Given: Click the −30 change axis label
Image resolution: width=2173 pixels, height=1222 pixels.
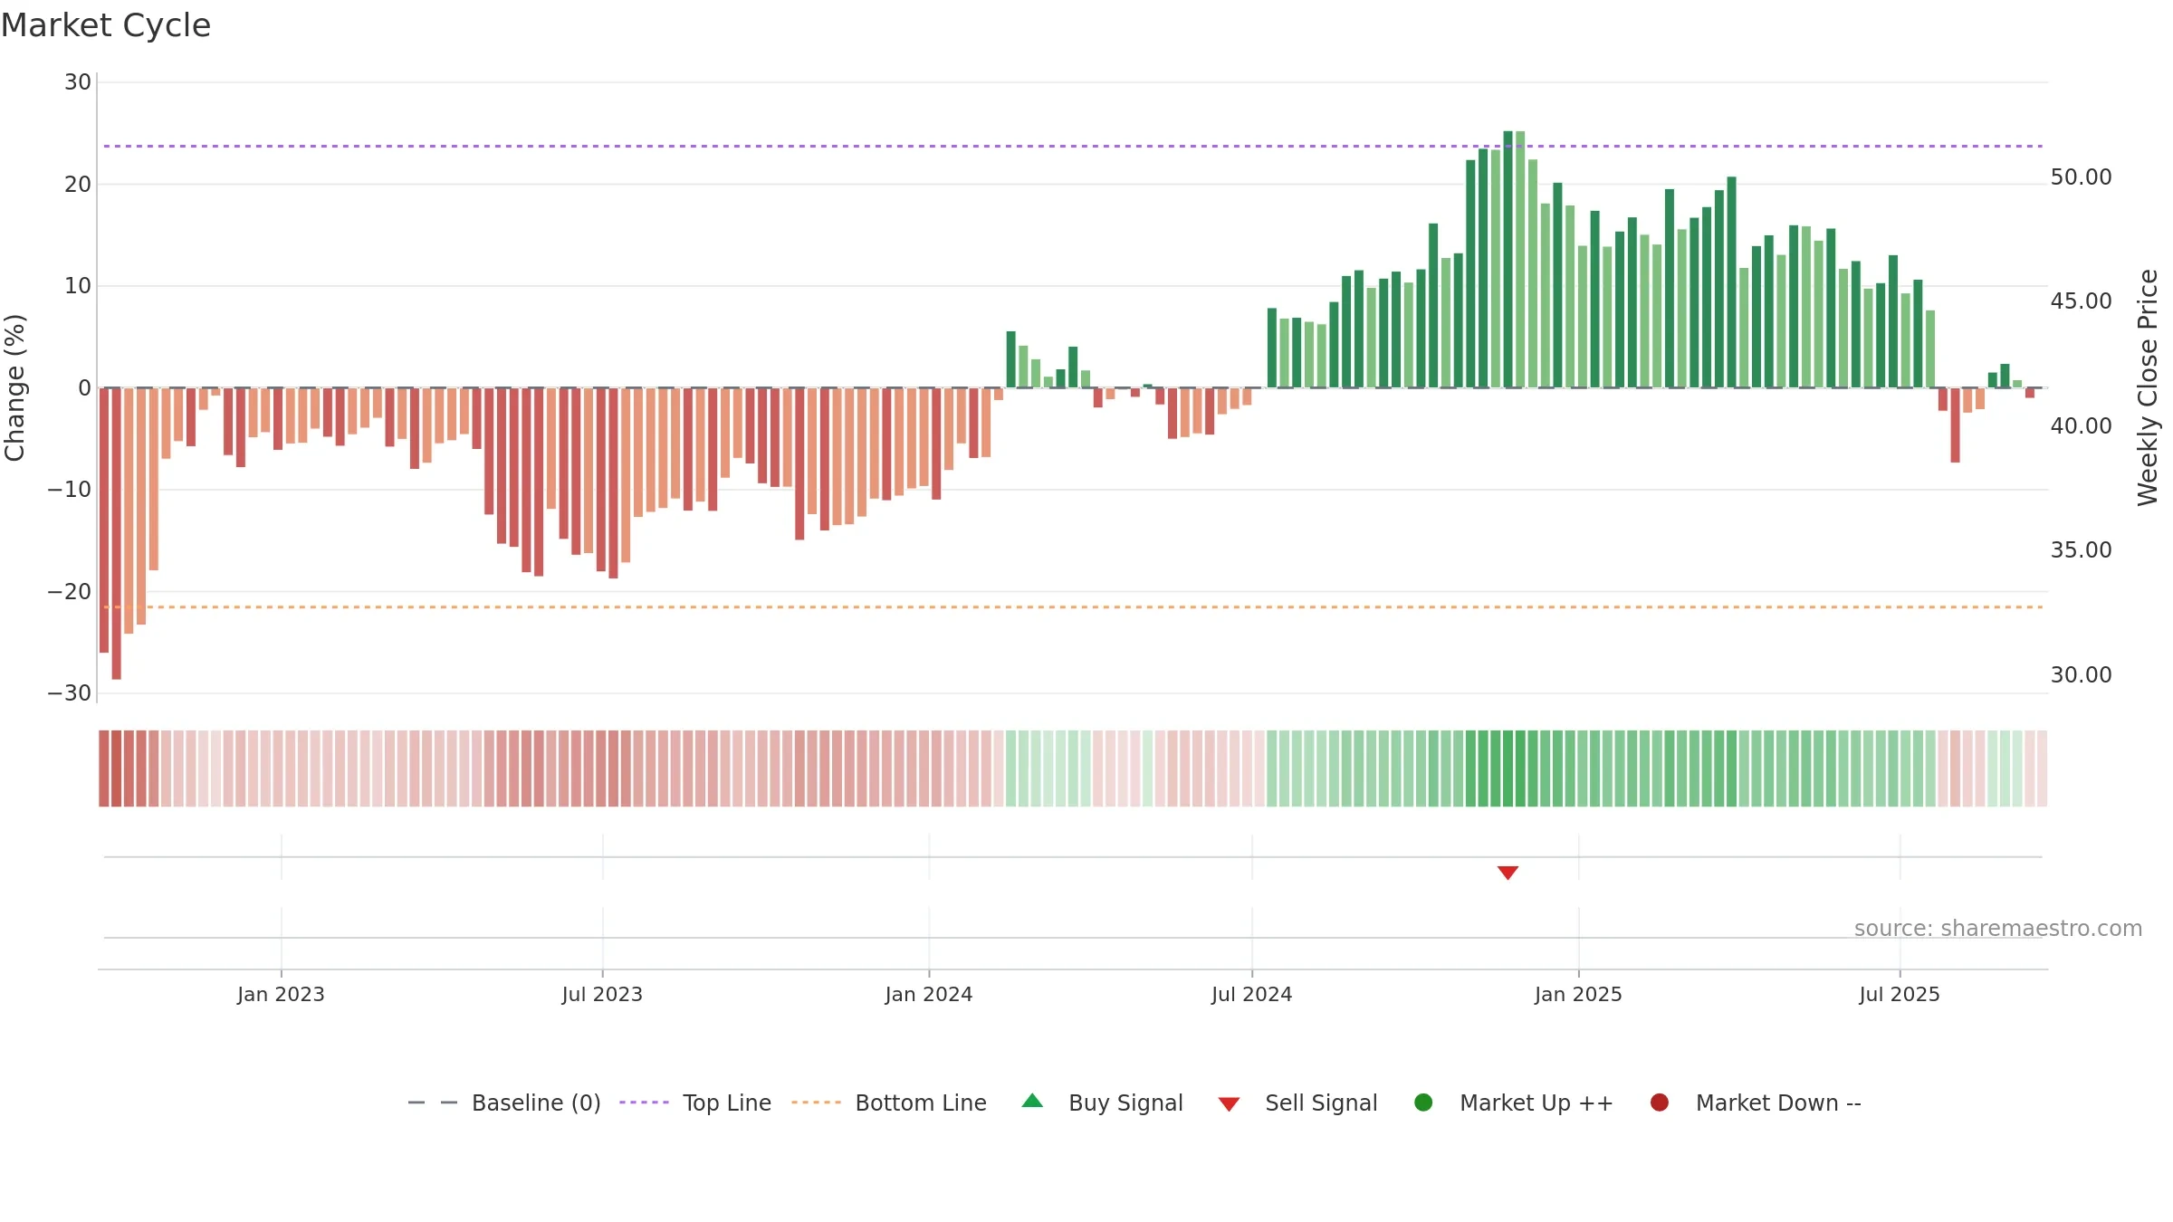Looking at the screenshot, I should pyautogui.click(x=70, y=693).
